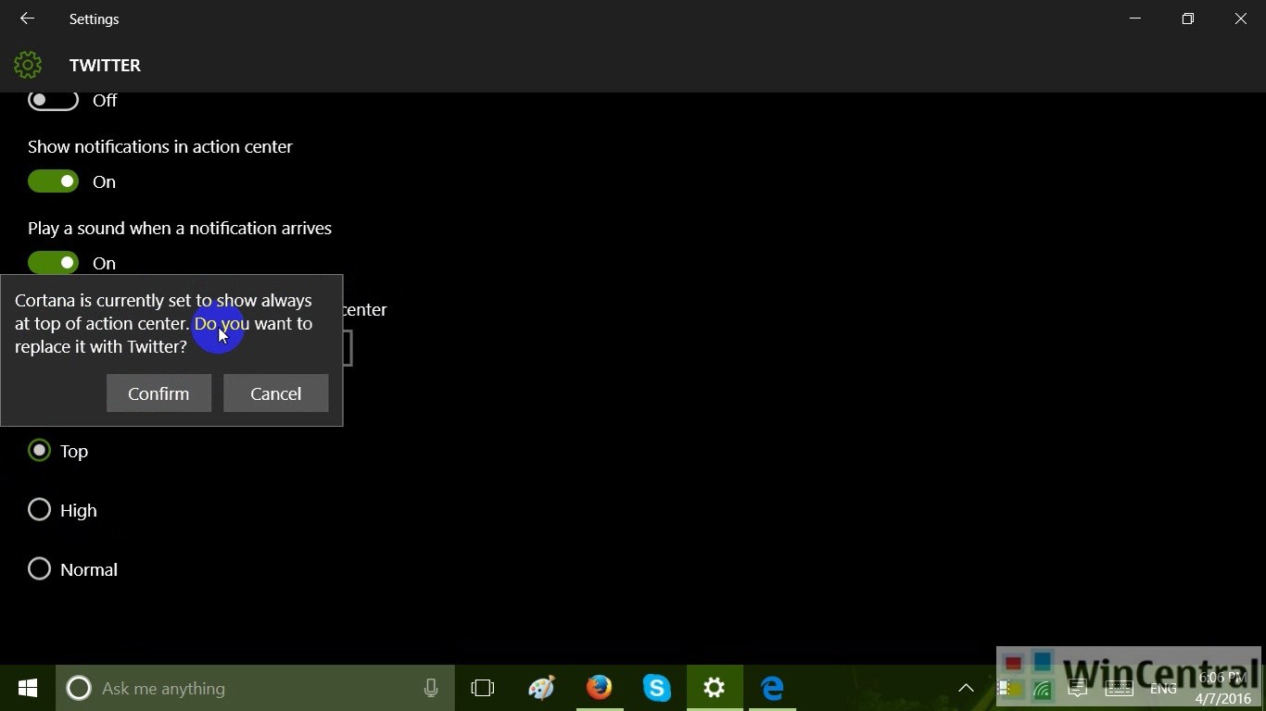Select the Normal priority radio button
The height and width of the screenshot is (711, 1266).
coord(39,569)
